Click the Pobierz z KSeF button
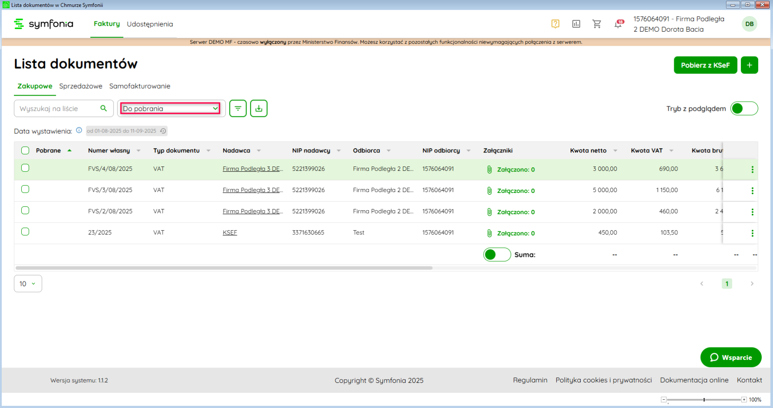Viewport: 773px width, 408px height. (705, 65)
